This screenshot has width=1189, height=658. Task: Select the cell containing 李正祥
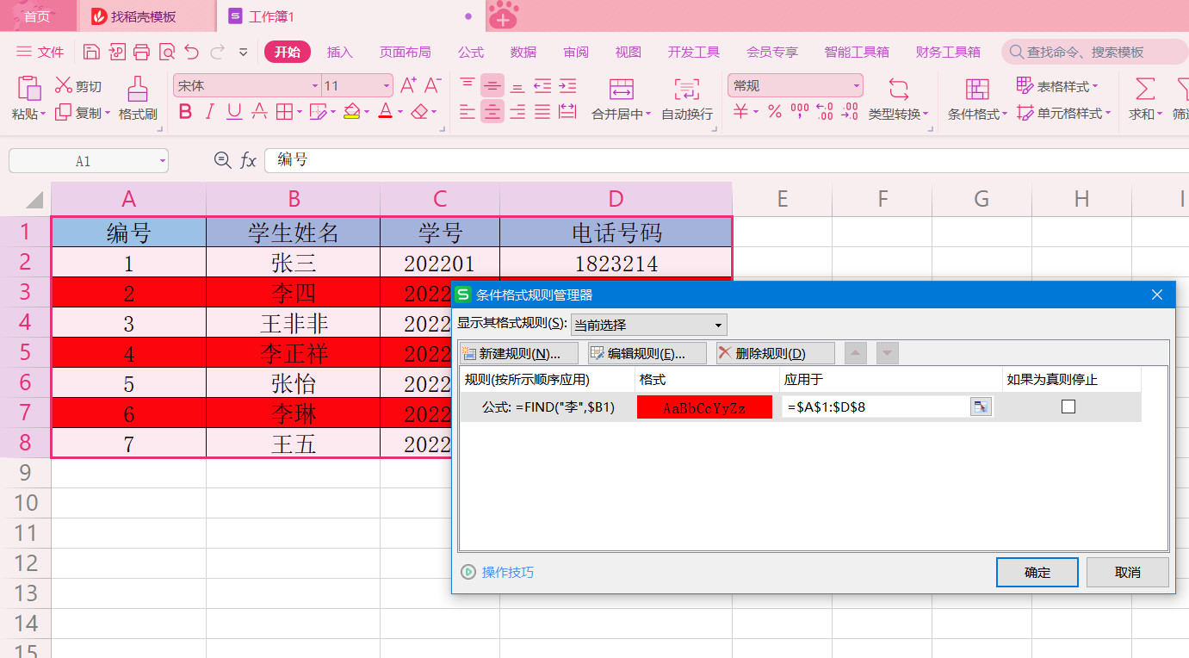click(294, 353)
